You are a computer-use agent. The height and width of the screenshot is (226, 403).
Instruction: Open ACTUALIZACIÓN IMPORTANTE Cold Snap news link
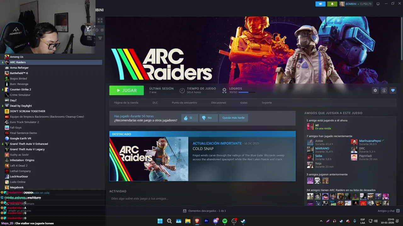[x=217, y=143]
